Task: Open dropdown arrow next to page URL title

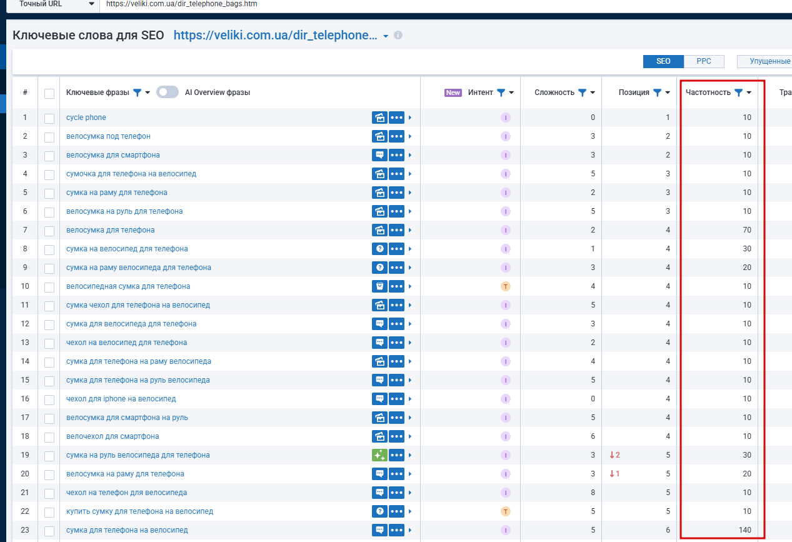Action: click(386, 36)
